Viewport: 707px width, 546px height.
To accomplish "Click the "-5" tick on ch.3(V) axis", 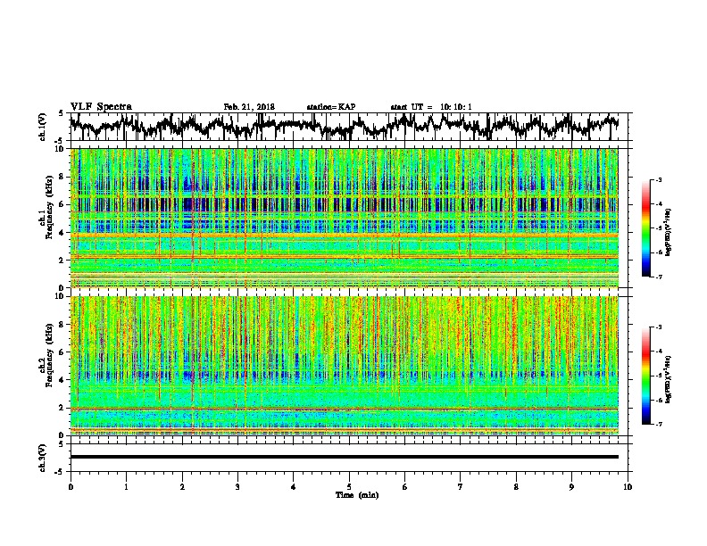I will click(x=60, y=472).
